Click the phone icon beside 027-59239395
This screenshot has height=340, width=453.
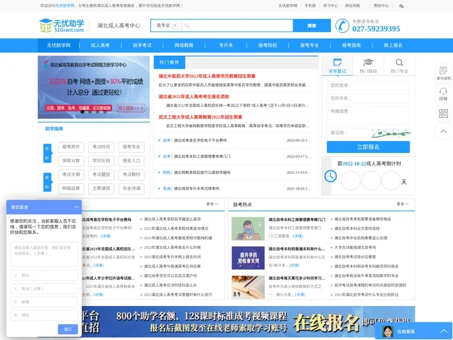(342, 26)
